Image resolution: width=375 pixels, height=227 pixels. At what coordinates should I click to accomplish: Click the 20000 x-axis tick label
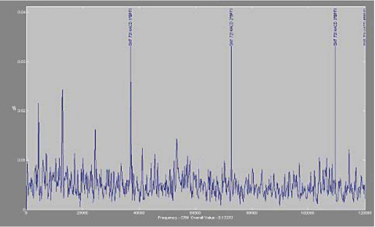click(82, 212)
